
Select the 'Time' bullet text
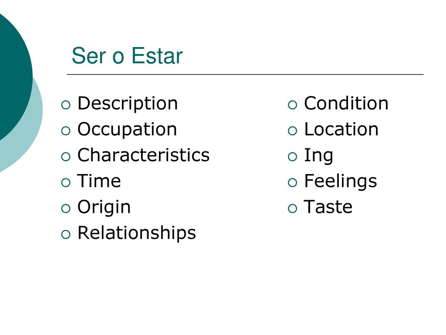tap(99, 181)
